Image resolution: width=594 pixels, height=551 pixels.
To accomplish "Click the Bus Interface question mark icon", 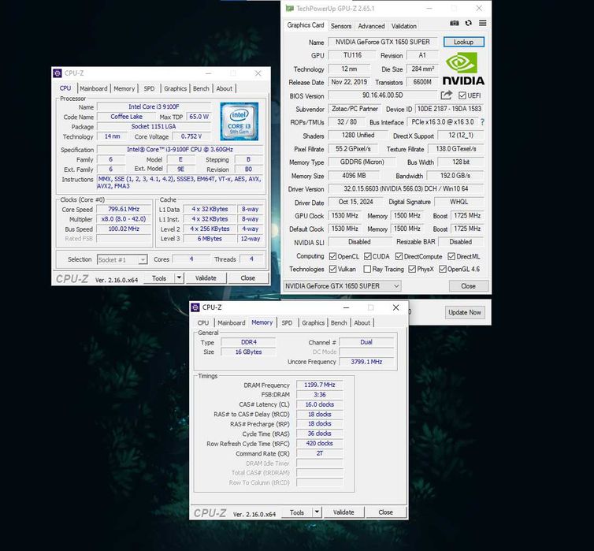I will click(x=482, y=122).
